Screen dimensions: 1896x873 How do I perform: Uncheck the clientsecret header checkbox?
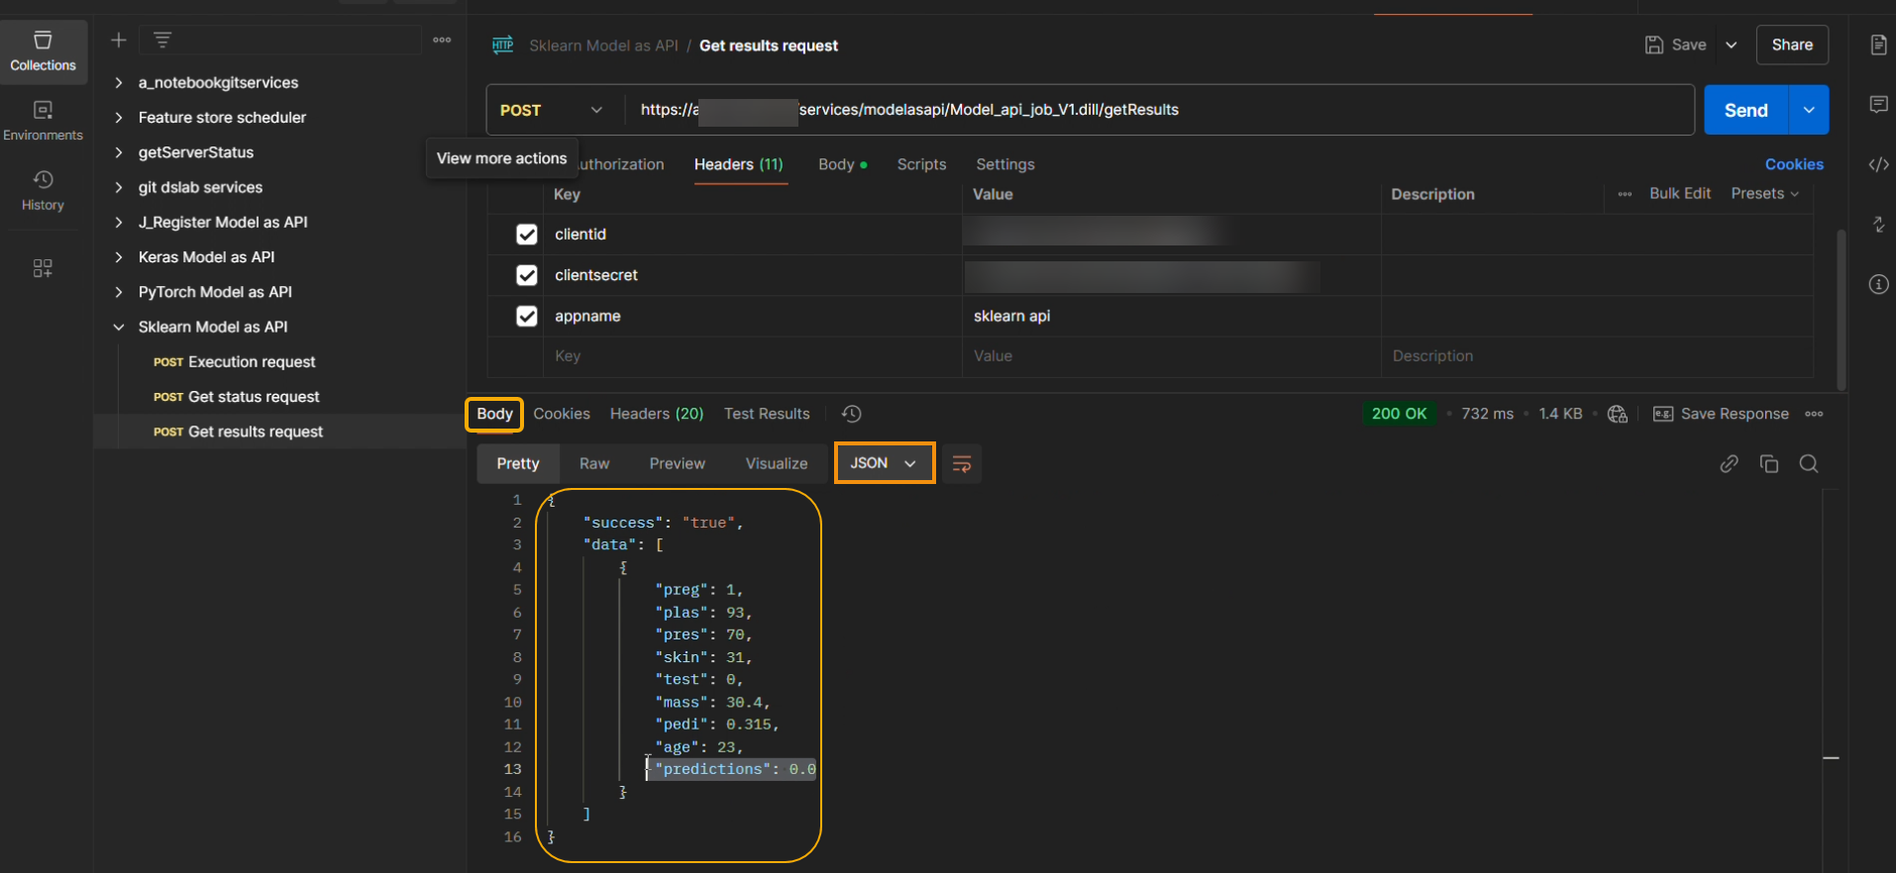[527, 275]
